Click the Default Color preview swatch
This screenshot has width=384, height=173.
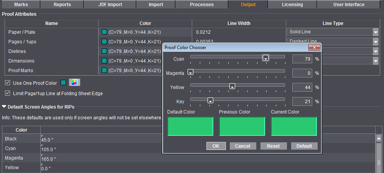pos(190,127)
